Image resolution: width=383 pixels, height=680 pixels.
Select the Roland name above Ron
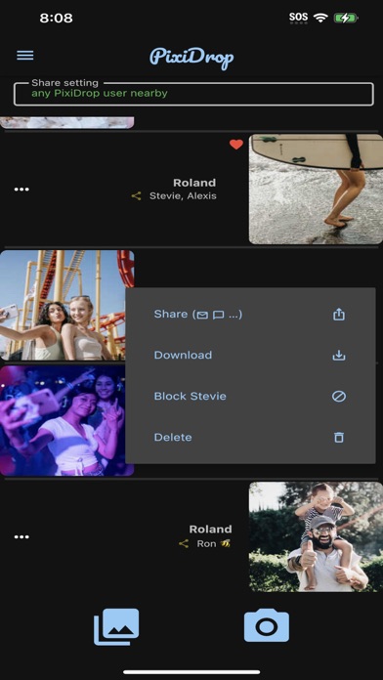pyautogui.click(x=210, y=530)
